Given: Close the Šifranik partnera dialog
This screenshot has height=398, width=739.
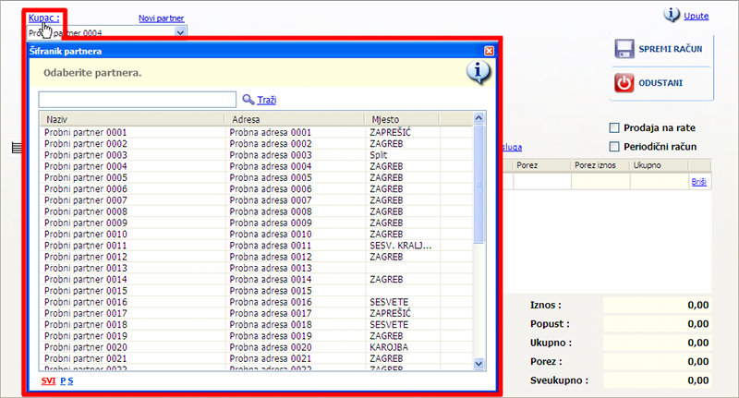Looking at the screenshot, I should (x=489, y=52).
